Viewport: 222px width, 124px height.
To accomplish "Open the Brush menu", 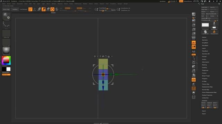I will click(9, 4).
